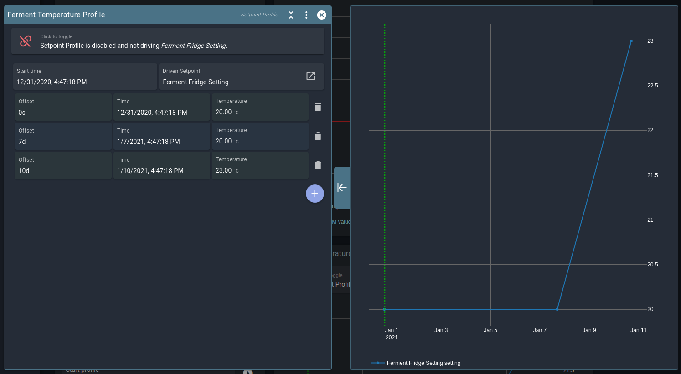
Task: Close the Ferment Temperature Profile dialog
Action: coord(322,15)
